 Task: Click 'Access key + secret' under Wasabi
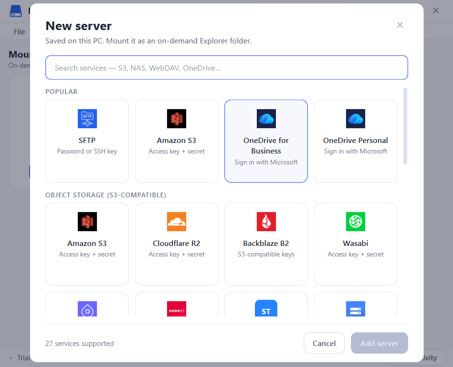point(355,254)
